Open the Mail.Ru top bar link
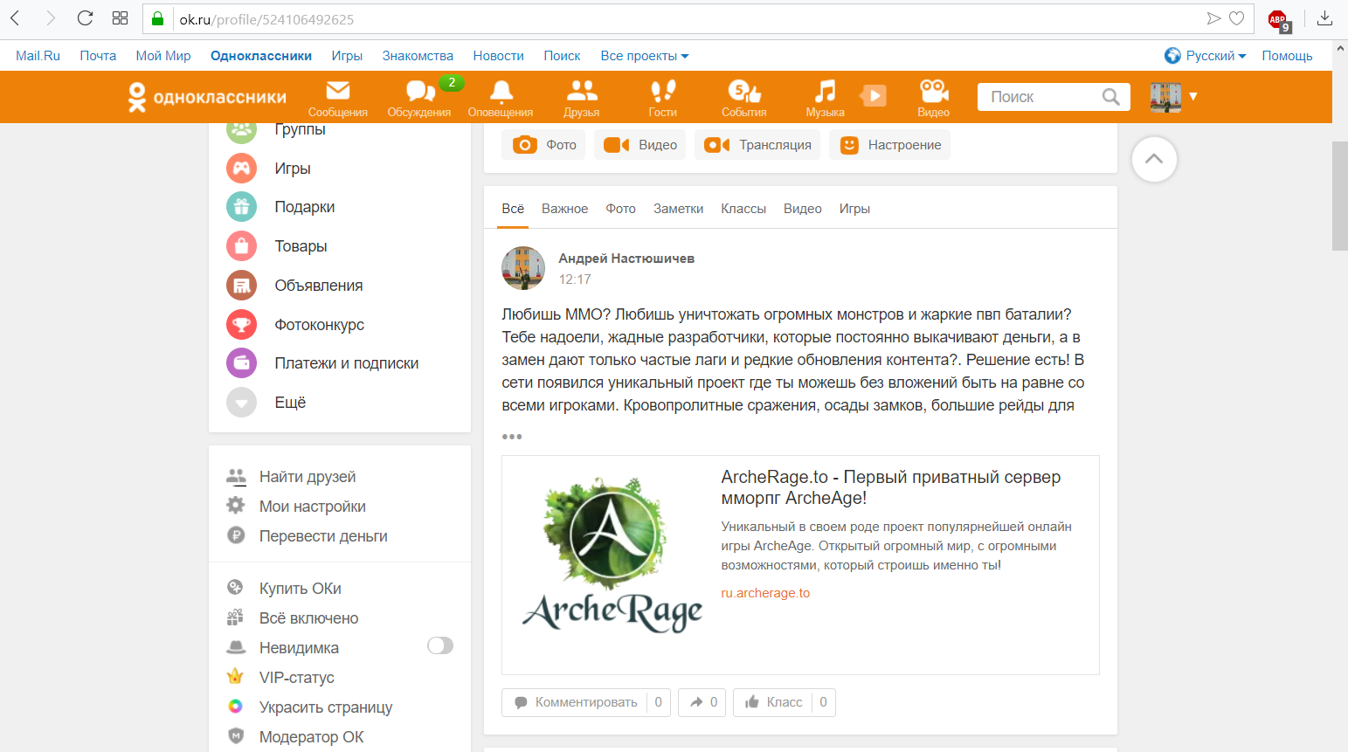 pos(38,56)
